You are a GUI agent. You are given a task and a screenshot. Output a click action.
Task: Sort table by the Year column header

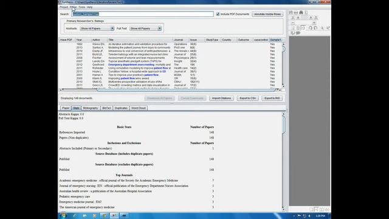click(83, 40)
